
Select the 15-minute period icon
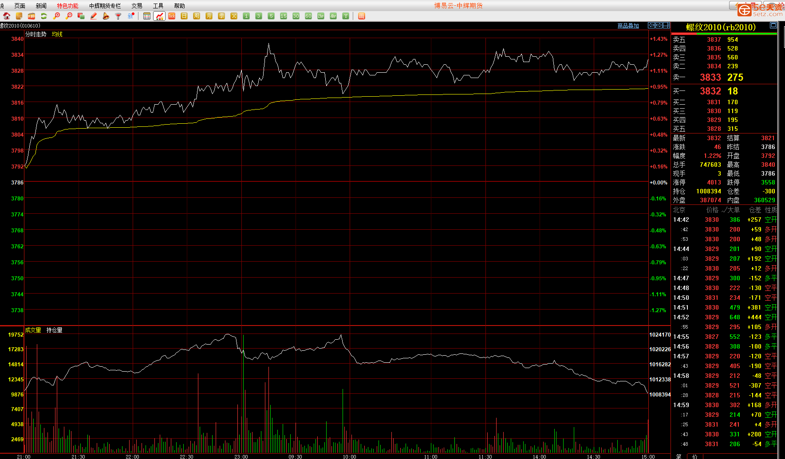(284, 16)
